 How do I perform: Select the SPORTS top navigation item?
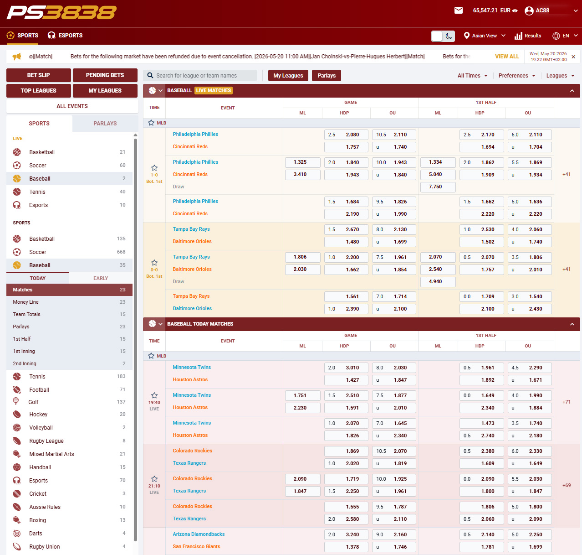tap(22, 35)
